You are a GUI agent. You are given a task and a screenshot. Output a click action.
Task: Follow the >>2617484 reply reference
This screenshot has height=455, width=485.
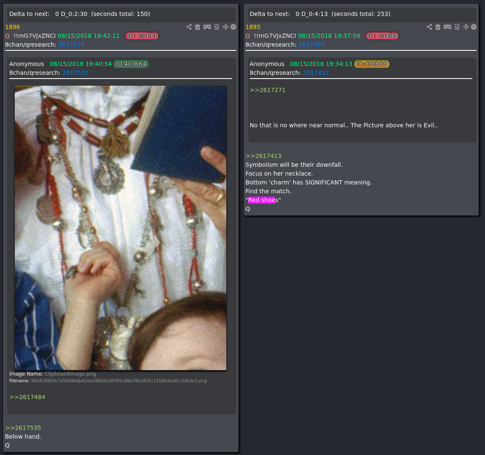point(27,397)
